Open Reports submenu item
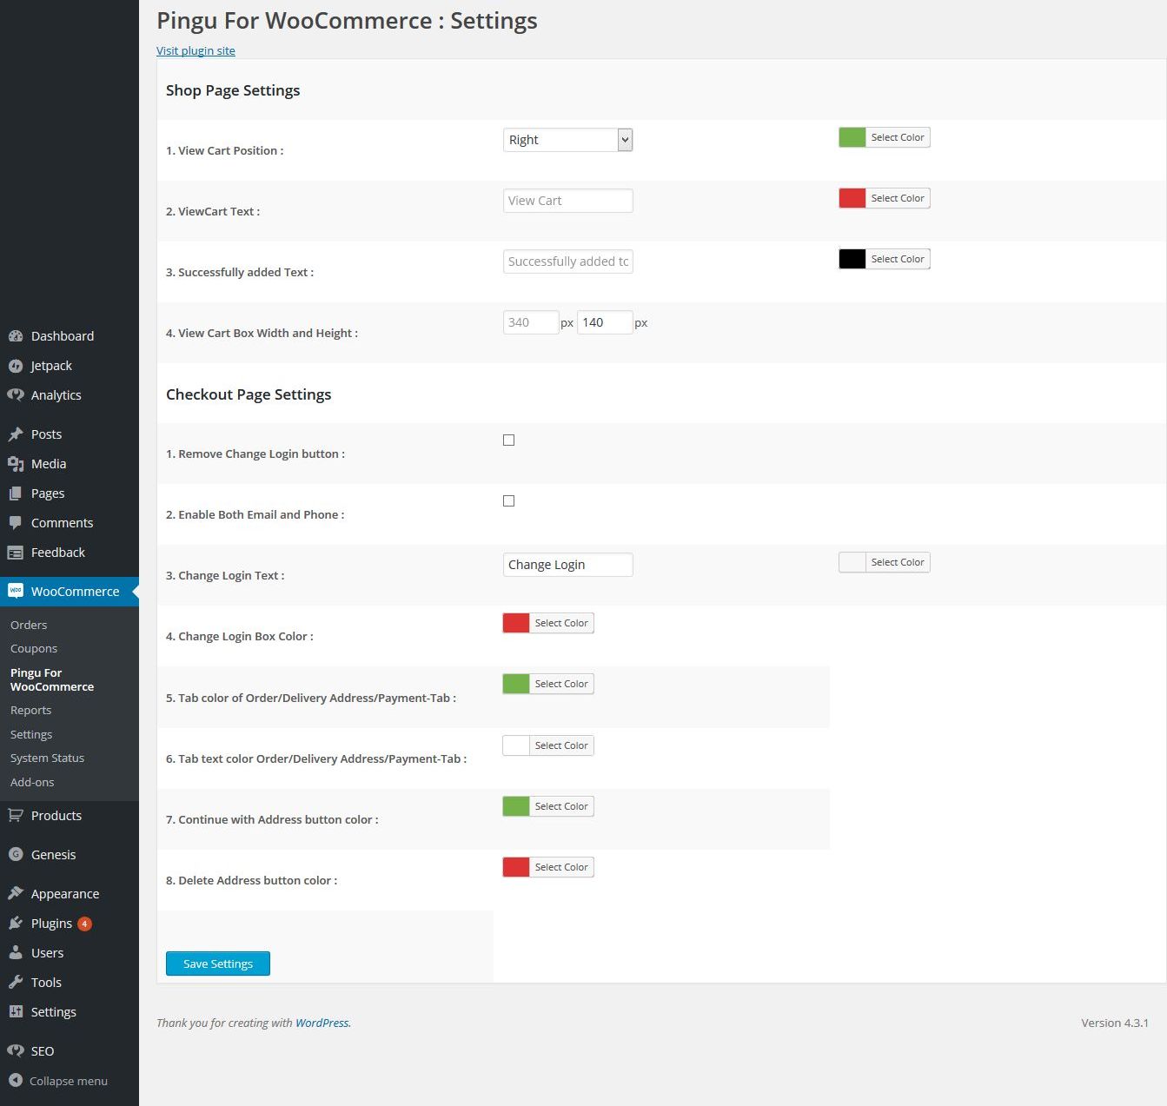Image resolution: width=1167 pixels, height=1106 pixels. click(x=31, y=710)
